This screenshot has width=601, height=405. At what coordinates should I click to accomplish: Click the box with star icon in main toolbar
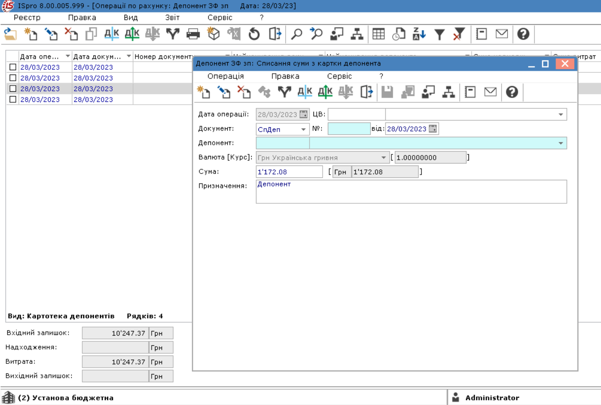click(x=213, y=34)
